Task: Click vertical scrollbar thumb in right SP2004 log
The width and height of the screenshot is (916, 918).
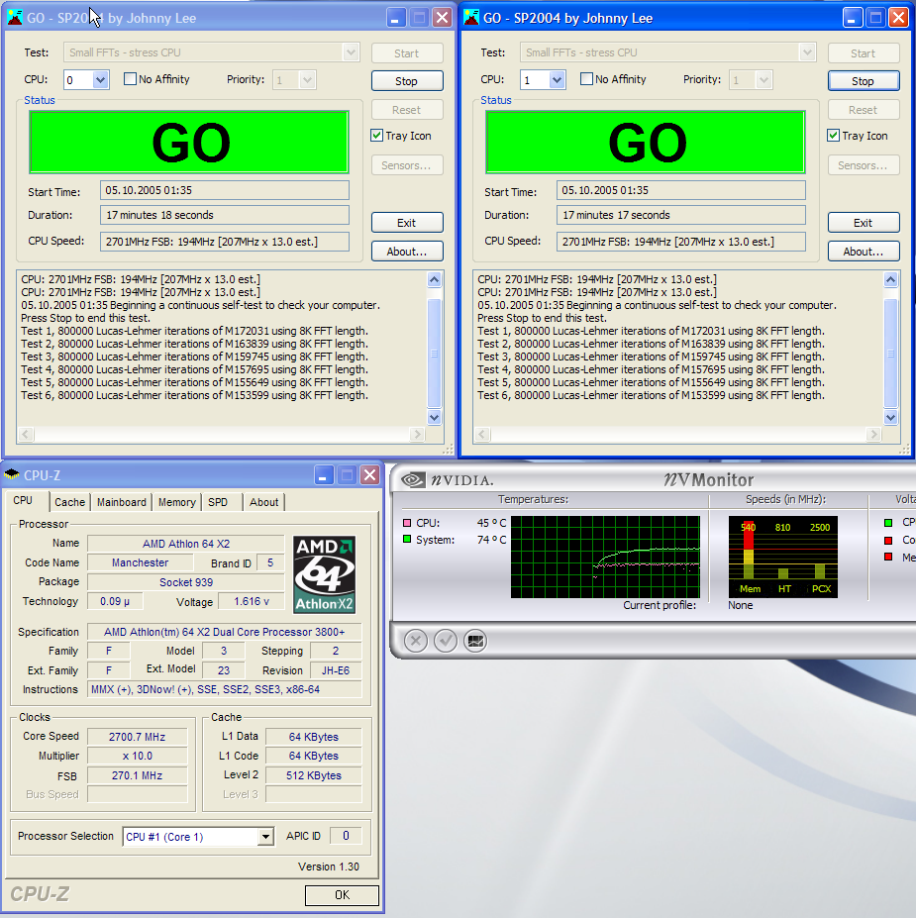Action: point(890,353)
